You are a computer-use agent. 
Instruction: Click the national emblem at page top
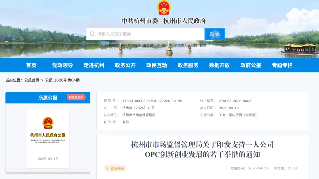(x=164, y=8)
